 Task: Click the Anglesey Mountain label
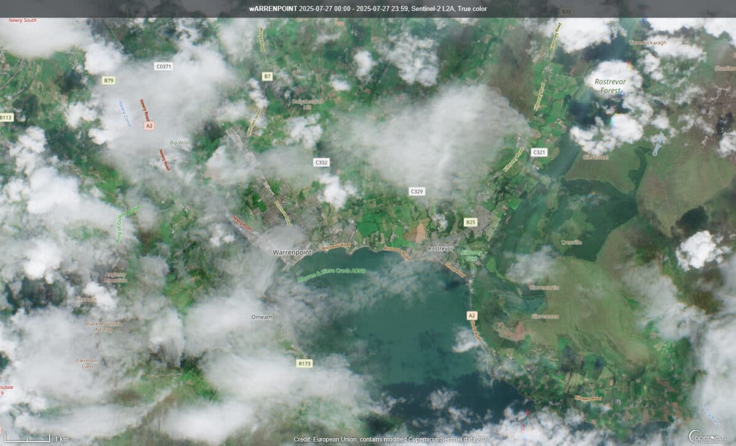(x=117, y=277)
